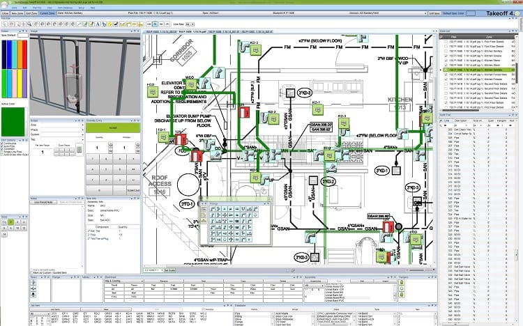Image resolution: width=523 pixels, height=326 pixels.
Task: Pick the red color swatch
Action: 24,54
